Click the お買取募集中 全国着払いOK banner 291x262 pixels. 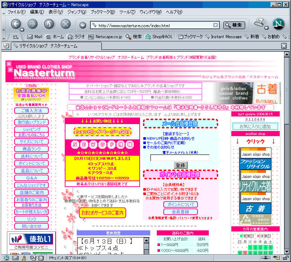click(31, 95)
